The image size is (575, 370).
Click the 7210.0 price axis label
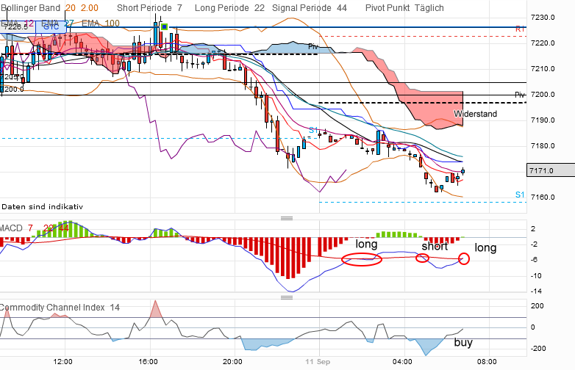(543, 68)
